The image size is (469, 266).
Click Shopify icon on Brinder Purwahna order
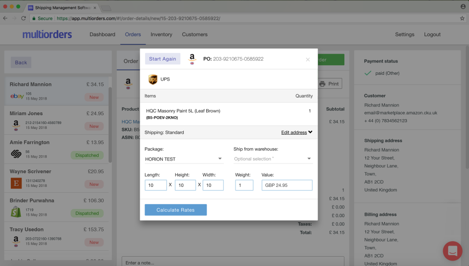(x=16, y=212)
